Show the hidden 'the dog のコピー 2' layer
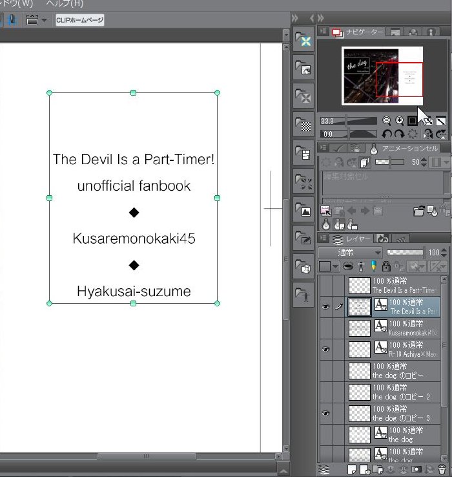452x477 pixels. click(325, 392)
